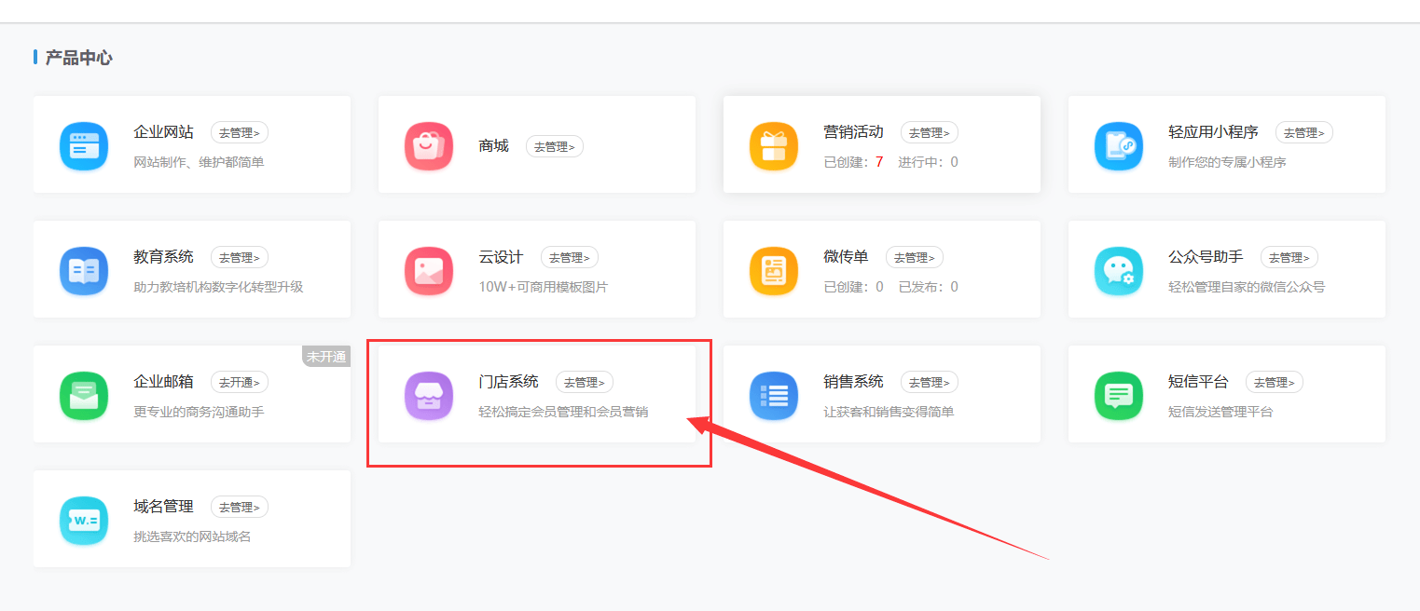
Task: Click 更专业的商务沟通助手 description
Action: pos(199,412)
